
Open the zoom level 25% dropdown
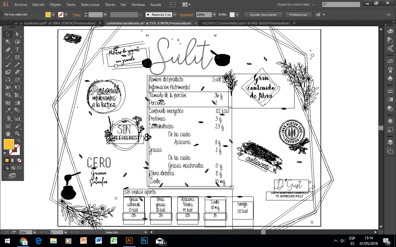click(34, 232)
